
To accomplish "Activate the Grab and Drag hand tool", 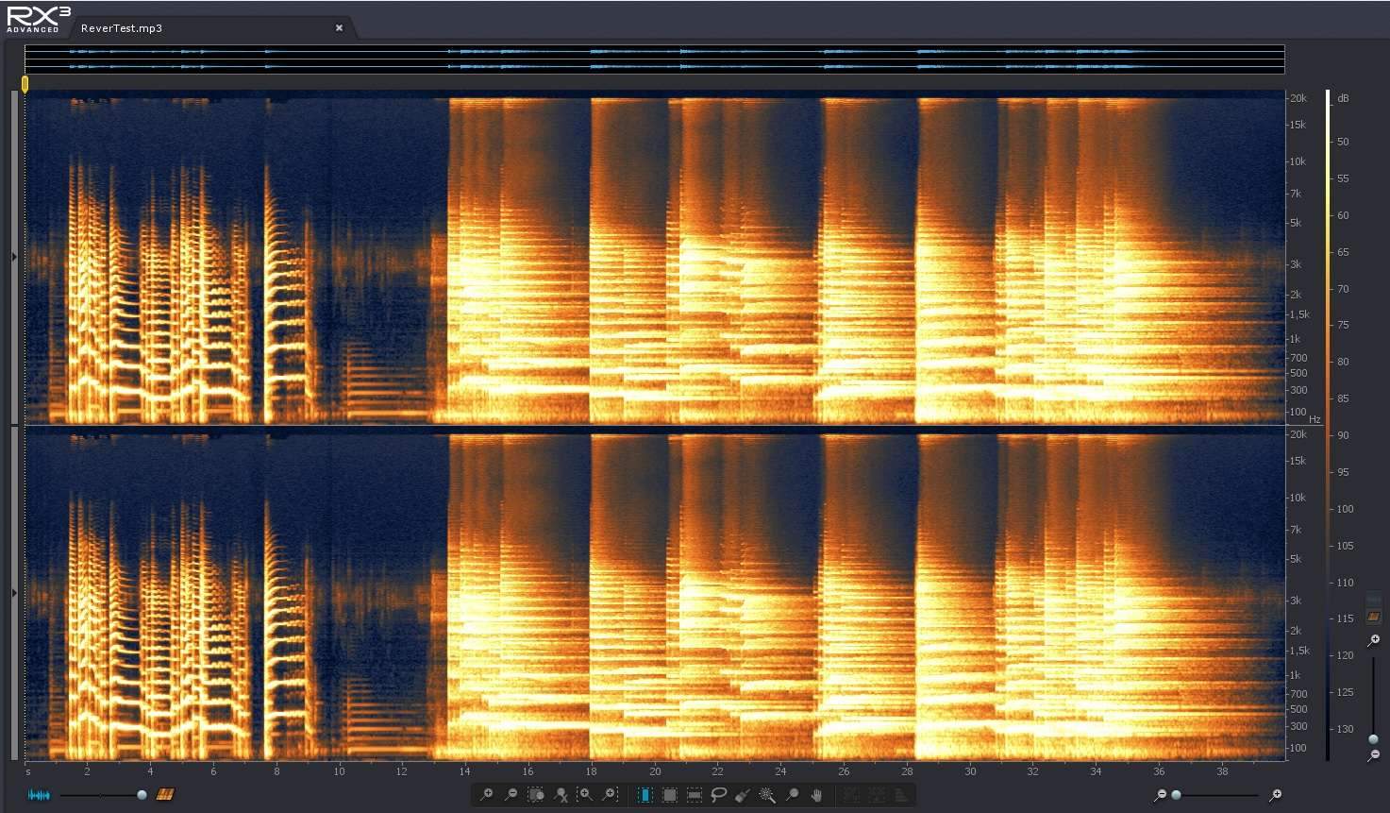I will pyautogui.click(x=817, y=795).
